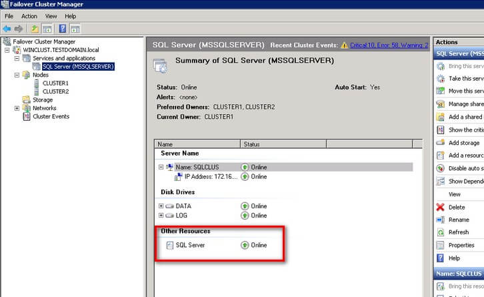Expand the Networks tree node
The image size is (484, 297).
click(x=17, y=108)
